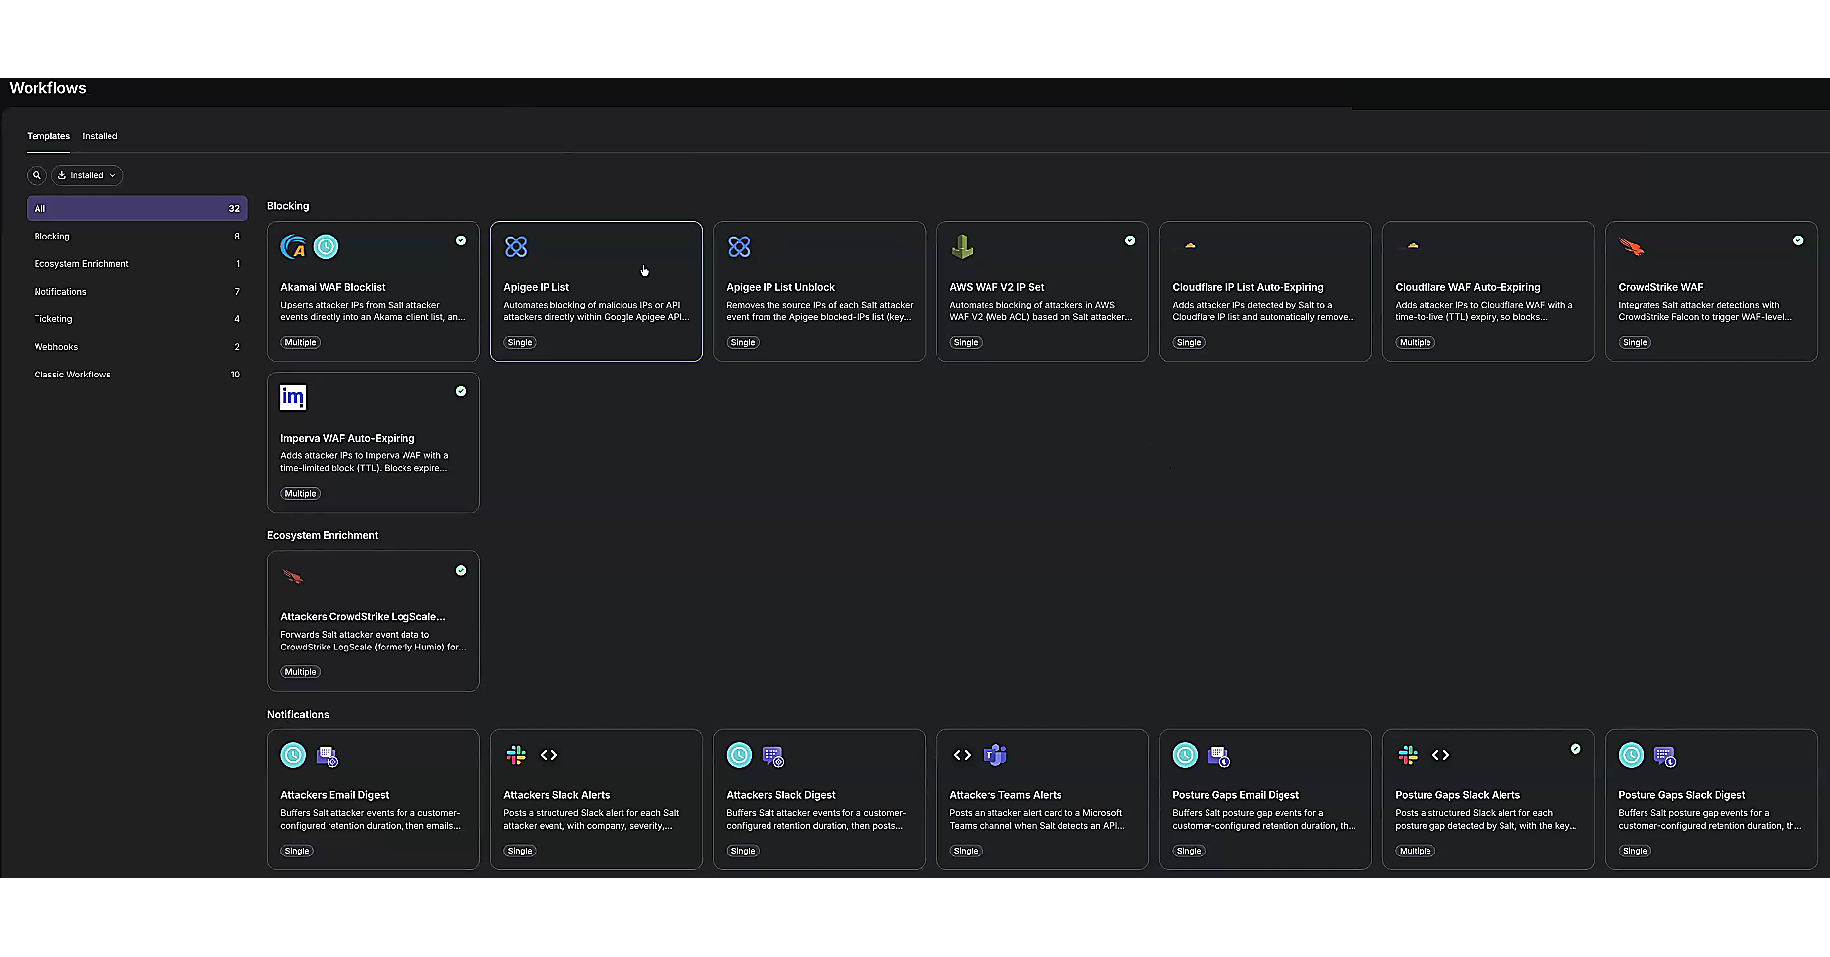The width and height of the screenshot is (1830, 957).
Task: Click the AWS icon on AWS WAF V2 IP Set card
Action: coord(962,246)
